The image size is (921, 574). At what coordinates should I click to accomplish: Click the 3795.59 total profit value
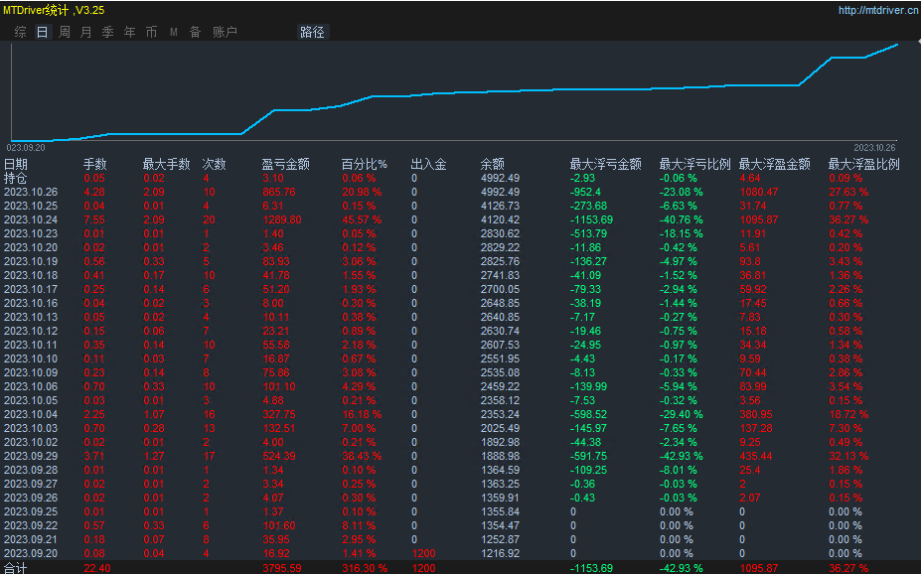click(282, 568)
